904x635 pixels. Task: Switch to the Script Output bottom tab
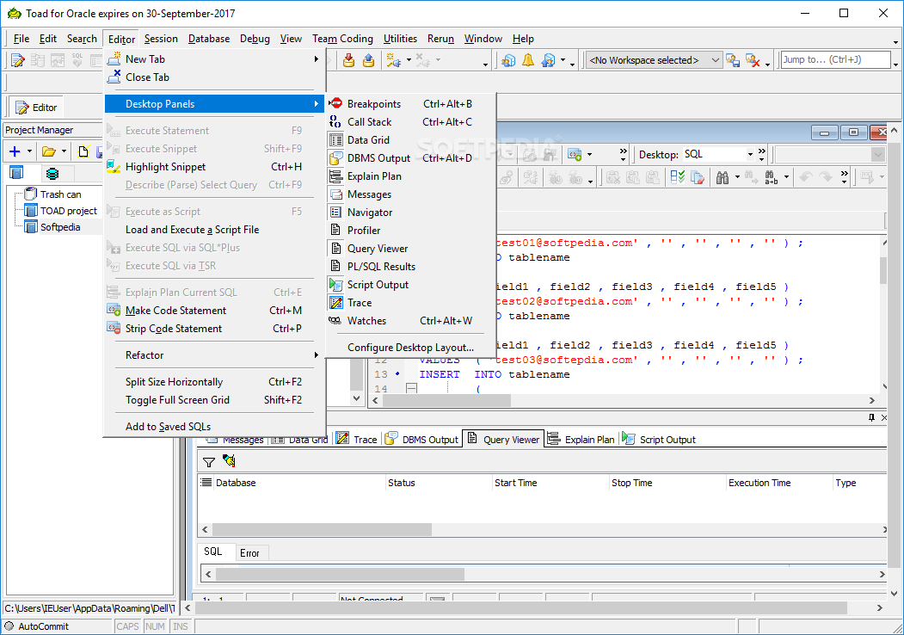pyautogui.click(x=660, y=440)
